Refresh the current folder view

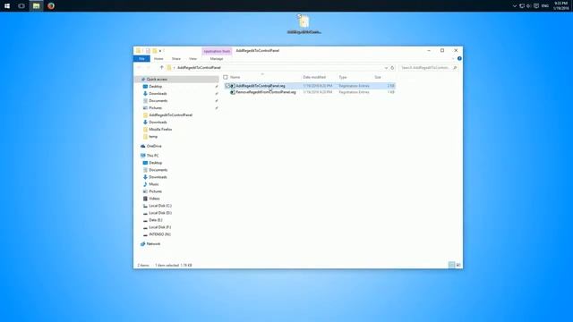(x=392, y=68)
